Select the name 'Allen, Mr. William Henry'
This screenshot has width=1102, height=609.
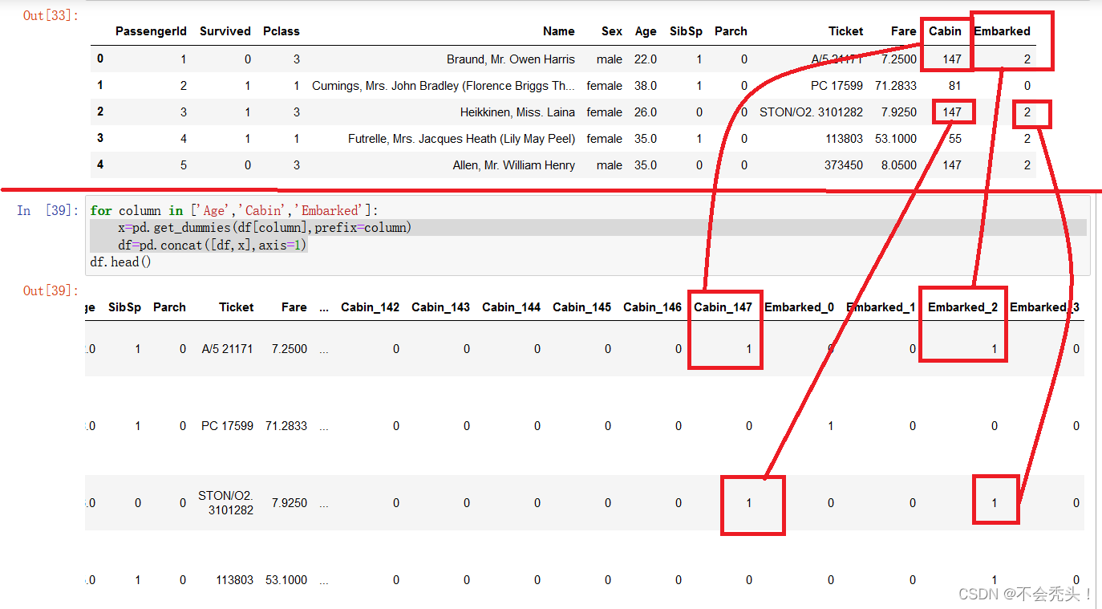click(514, 165)
